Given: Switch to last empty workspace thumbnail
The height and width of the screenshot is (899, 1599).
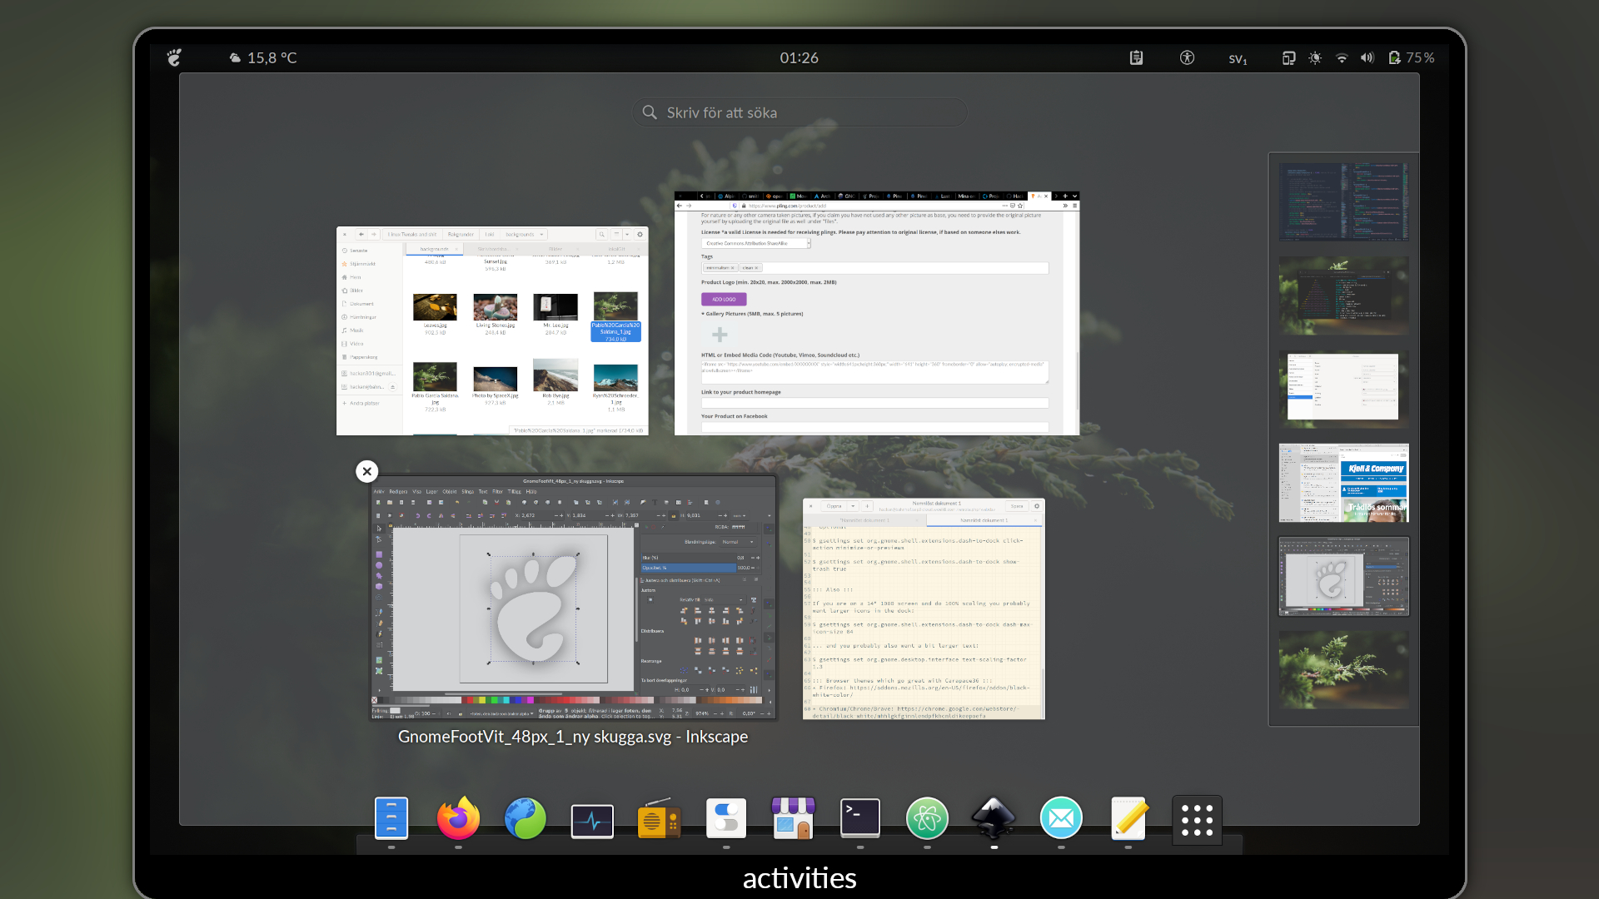Looking at the screenshot, I should (1344, 670).
